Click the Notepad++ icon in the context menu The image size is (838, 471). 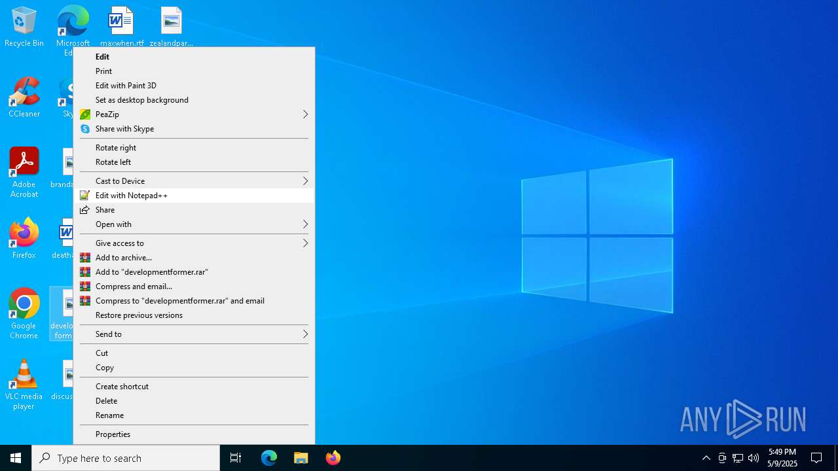coord(85,196)
